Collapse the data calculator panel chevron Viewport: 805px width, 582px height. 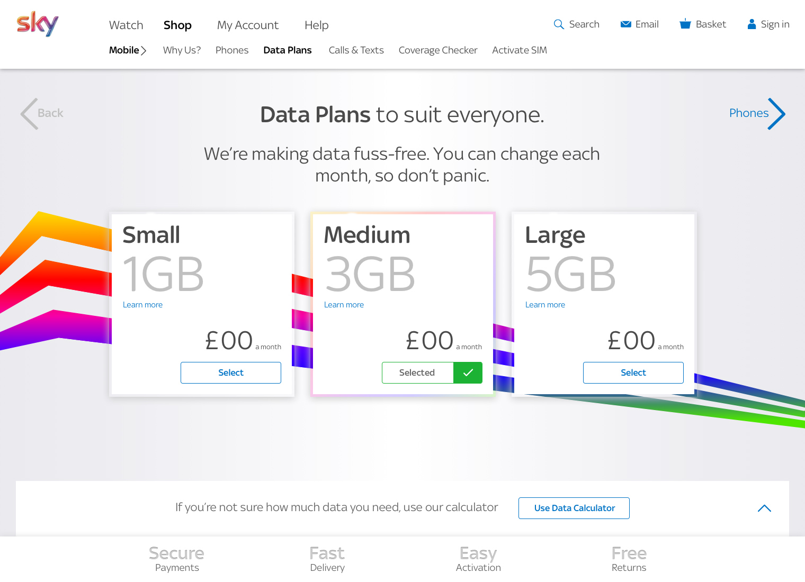pos(764,508)
